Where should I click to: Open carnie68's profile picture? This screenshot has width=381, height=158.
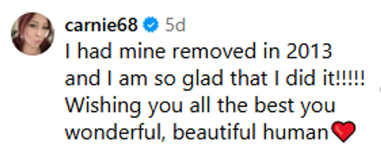(x=33, y=34)
